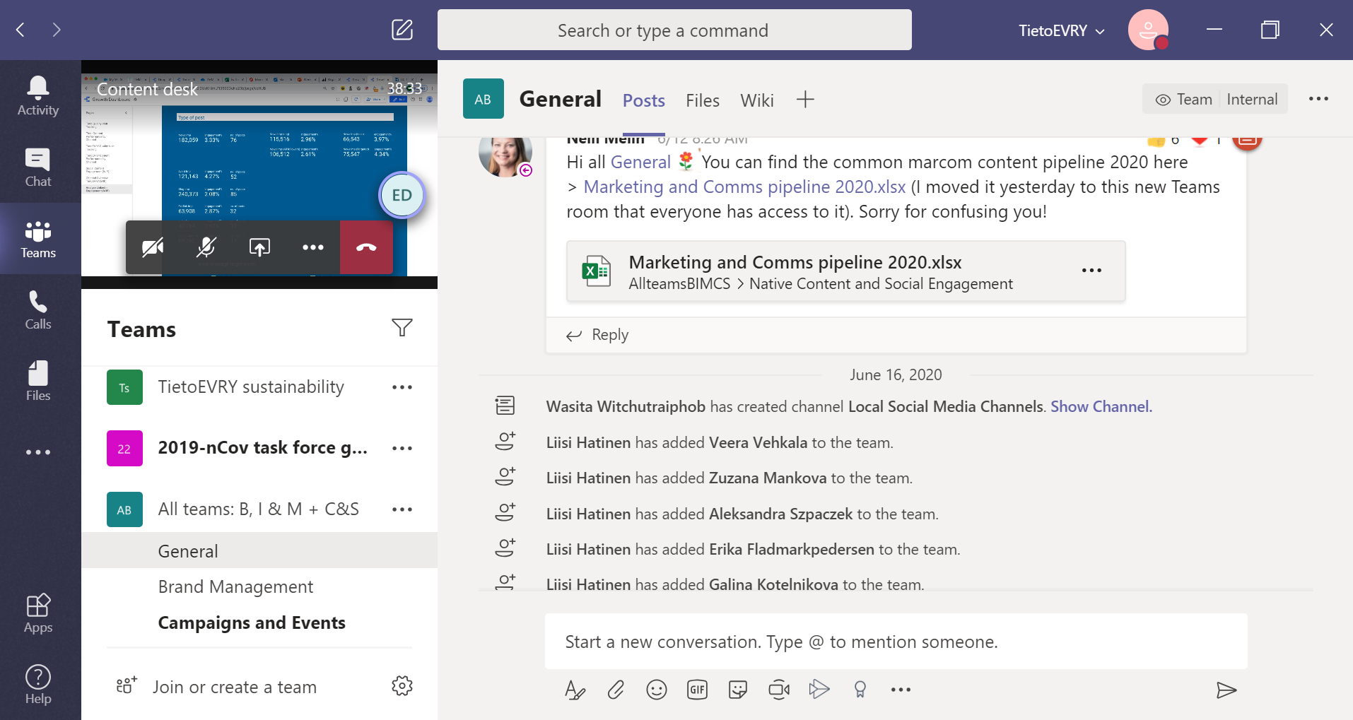Click the Show Channel link
The width and height of the screenshot is (1353, 720).
pos(1101,407)
